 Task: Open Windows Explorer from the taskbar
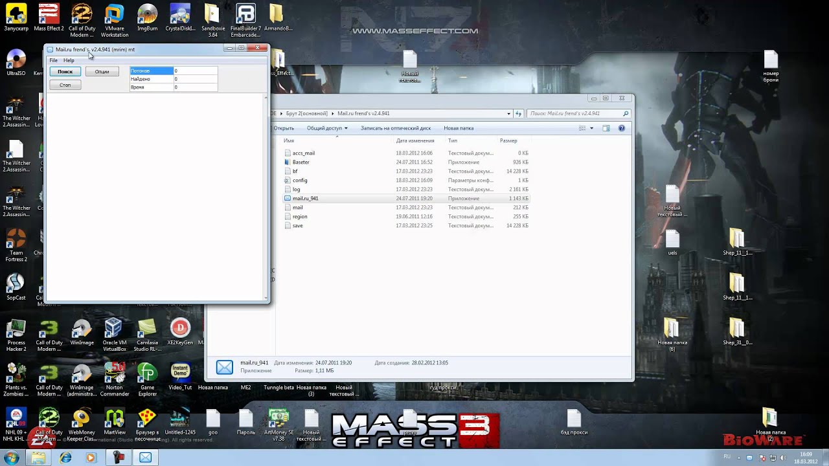click(x=38, y=458)
